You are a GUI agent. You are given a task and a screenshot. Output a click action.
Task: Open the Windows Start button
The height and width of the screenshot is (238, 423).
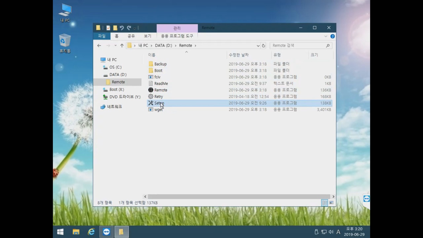click(60, 232)
